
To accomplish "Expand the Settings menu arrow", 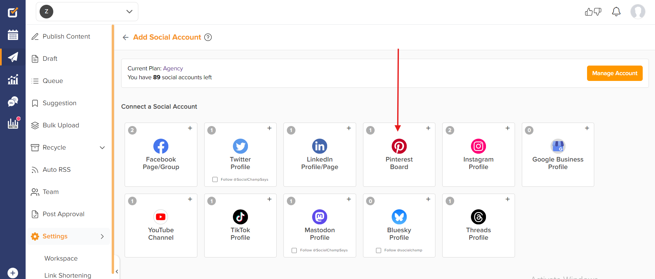I will (102, 236).
